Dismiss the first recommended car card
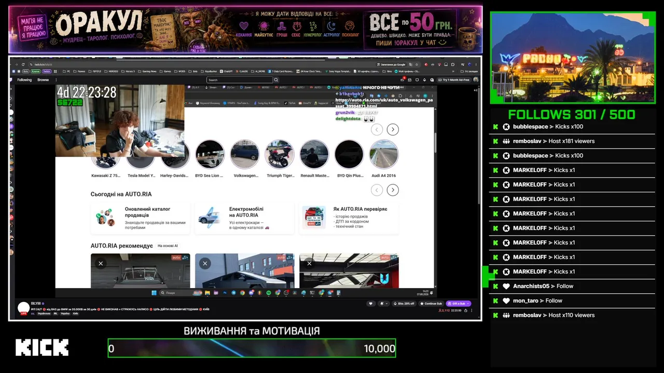 click(101, 264)
